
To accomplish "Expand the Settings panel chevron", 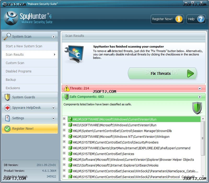I will click(x=54, y=118).
